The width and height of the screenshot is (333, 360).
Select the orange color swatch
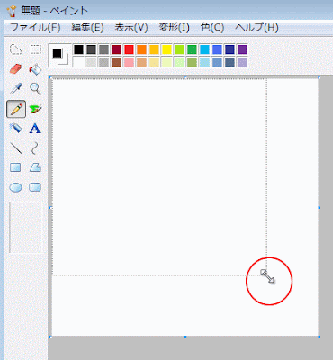point(141,49)
